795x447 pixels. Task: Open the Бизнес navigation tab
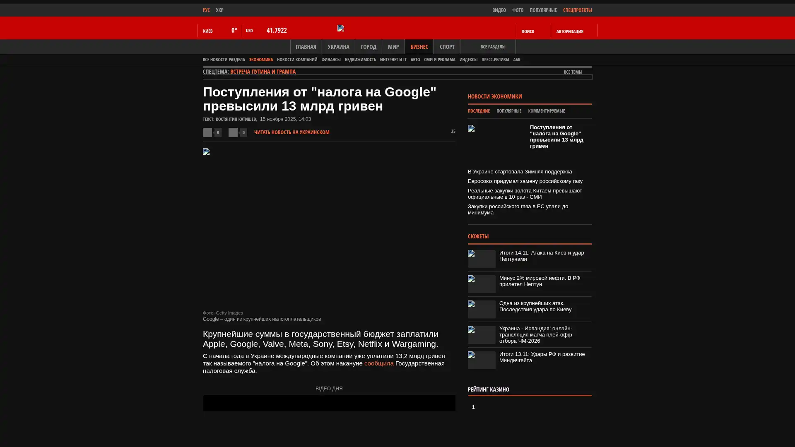pos(419,47)
